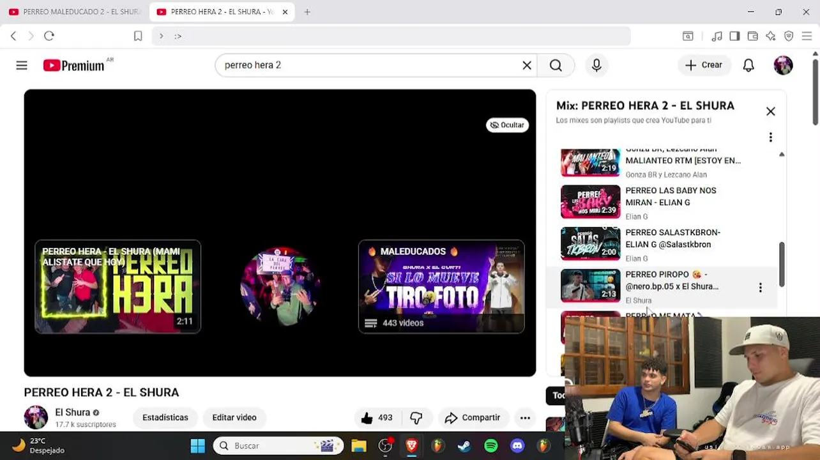Open Estadísticas for this video
The height and width of the screenshot is (460, 820).
(165, 418)
